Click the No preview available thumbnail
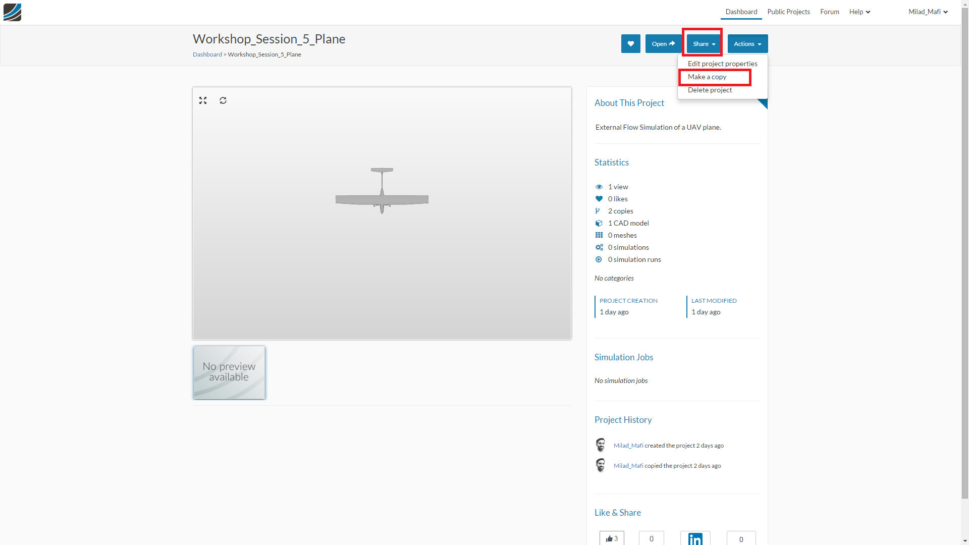This screenshot has height=545, width=969. point(229,372)
